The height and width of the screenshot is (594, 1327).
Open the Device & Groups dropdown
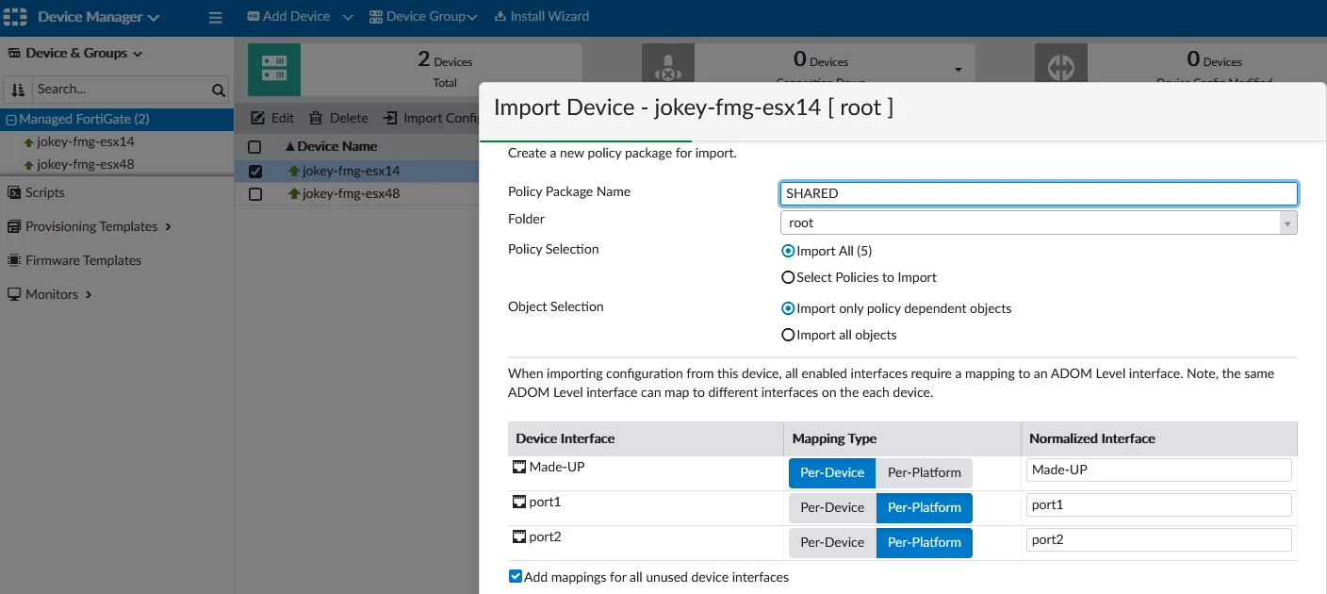138,54
